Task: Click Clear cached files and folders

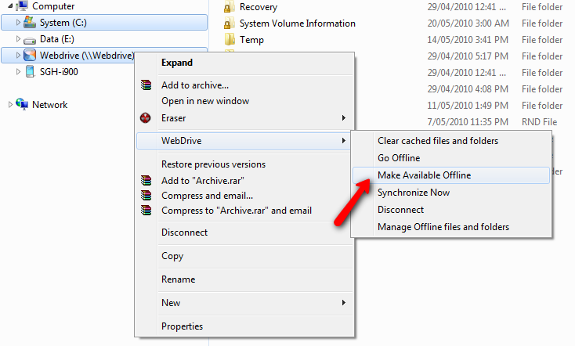Action: click(x=437, y=141)
